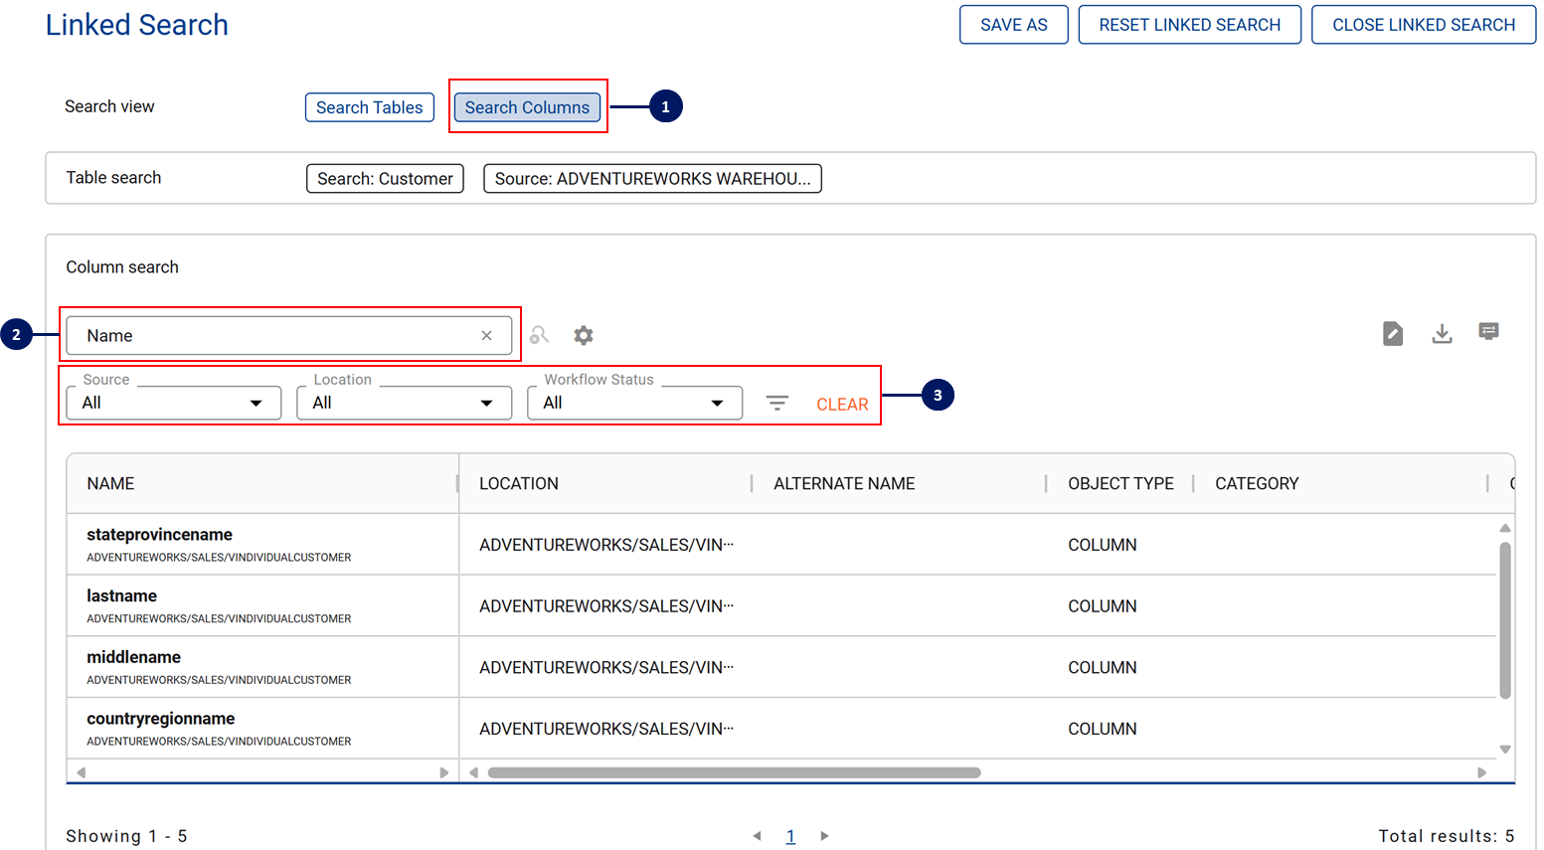Click the download results icon

pos(1442,334)
